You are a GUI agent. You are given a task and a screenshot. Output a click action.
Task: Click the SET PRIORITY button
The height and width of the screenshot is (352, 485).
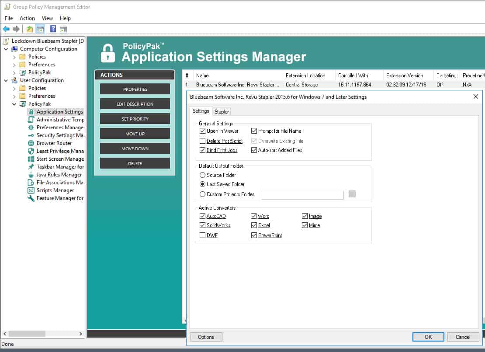(135, 119)
